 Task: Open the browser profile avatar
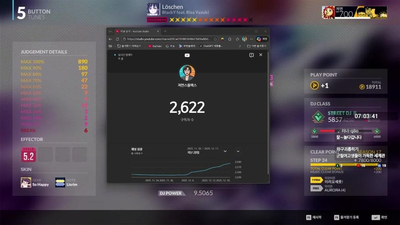pyautogui.click(x=244, y=39)
